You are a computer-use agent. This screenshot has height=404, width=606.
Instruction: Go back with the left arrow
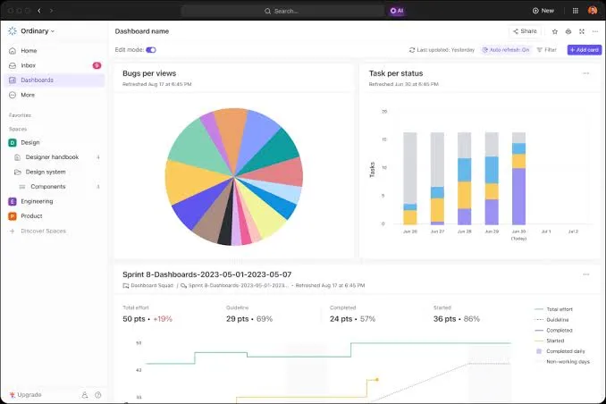point(39,11)
